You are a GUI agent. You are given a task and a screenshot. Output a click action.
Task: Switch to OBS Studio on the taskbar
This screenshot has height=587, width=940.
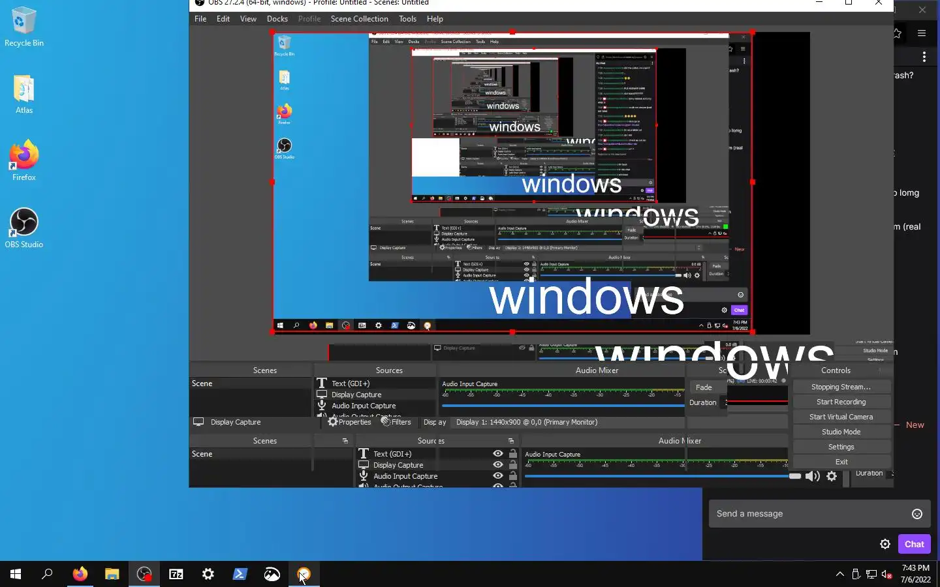click(x=144, y=574)
